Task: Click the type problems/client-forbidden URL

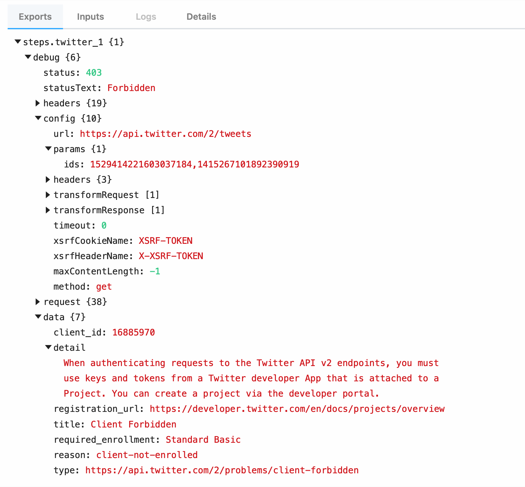Action: pos(222,470)
